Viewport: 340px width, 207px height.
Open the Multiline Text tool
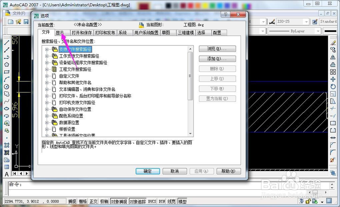tap(6, 174)
